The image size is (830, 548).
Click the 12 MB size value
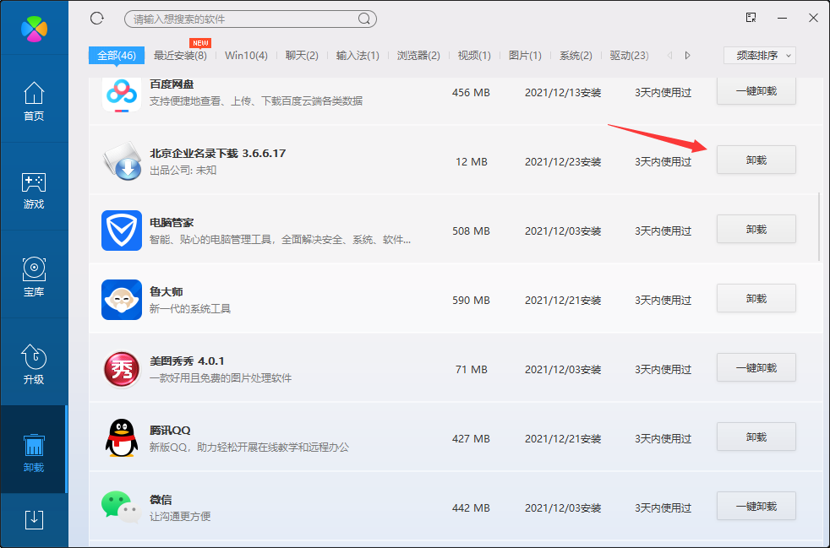tap(472, 162)
